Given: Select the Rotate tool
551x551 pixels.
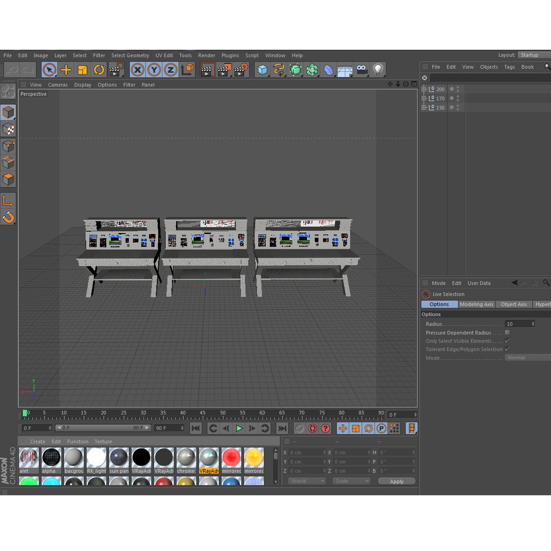Looking at the screenshot, I should 99,69.
